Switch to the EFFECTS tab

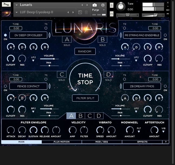[142, 142]
